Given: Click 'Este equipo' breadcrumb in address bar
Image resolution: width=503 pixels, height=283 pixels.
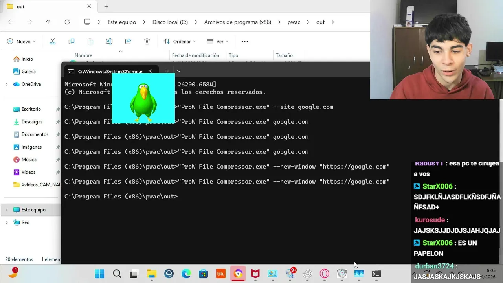Looking at the screenshot, I should (x=122, y=22).
